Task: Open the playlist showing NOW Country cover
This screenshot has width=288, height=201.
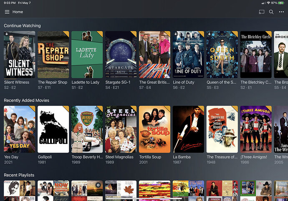Action: tap(53, 191)
